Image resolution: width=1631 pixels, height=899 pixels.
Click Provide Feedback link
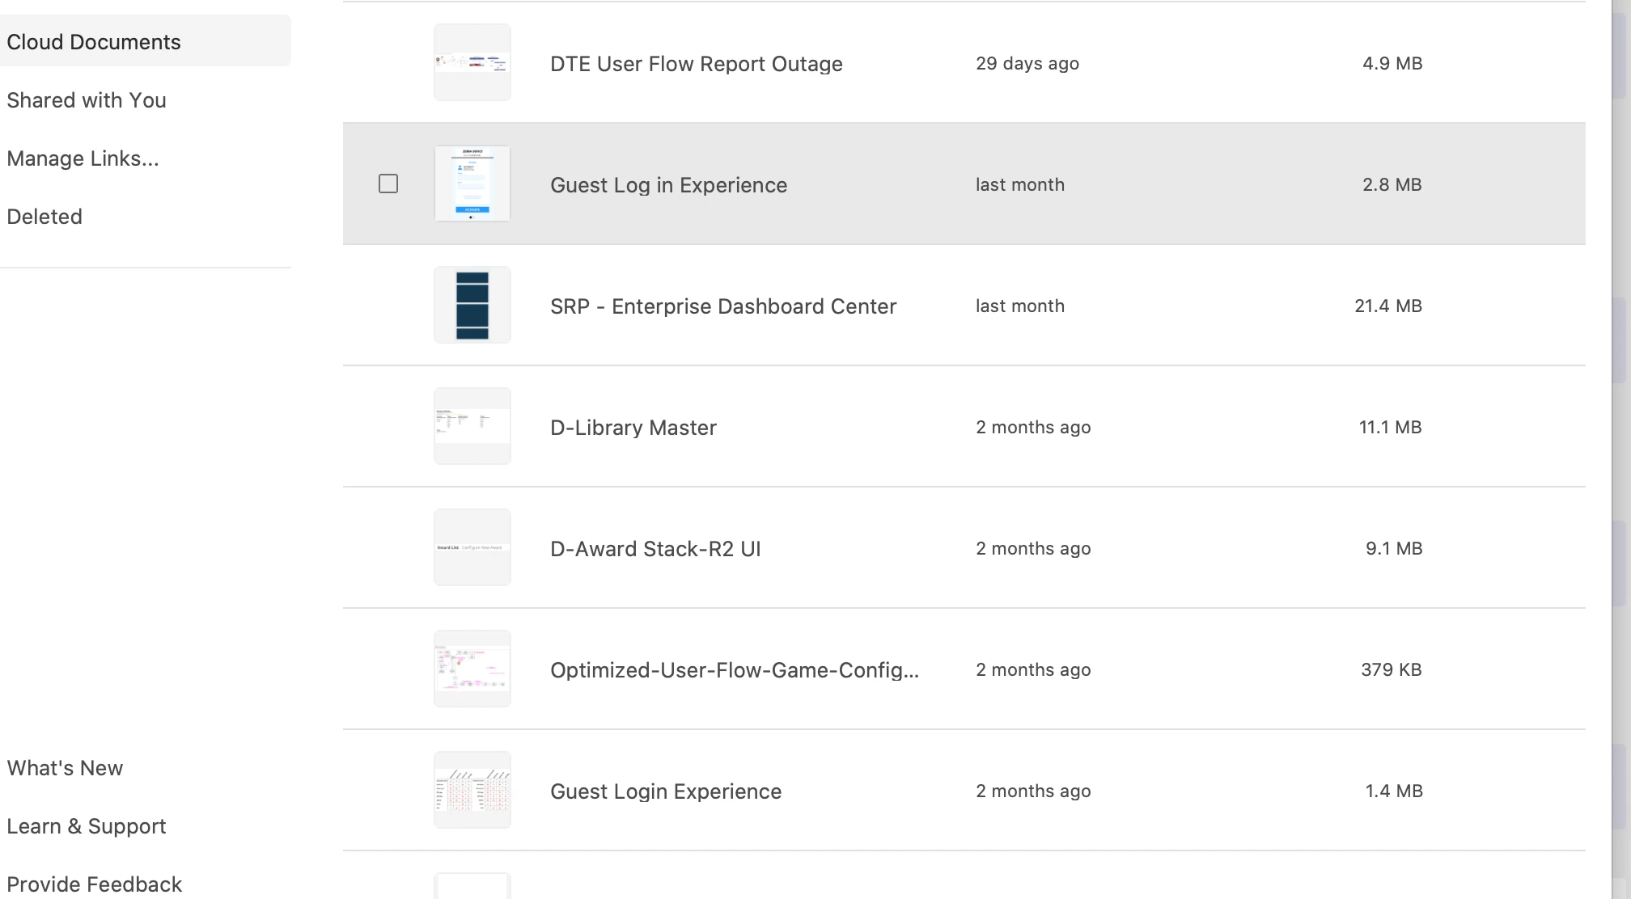(95, 884)
